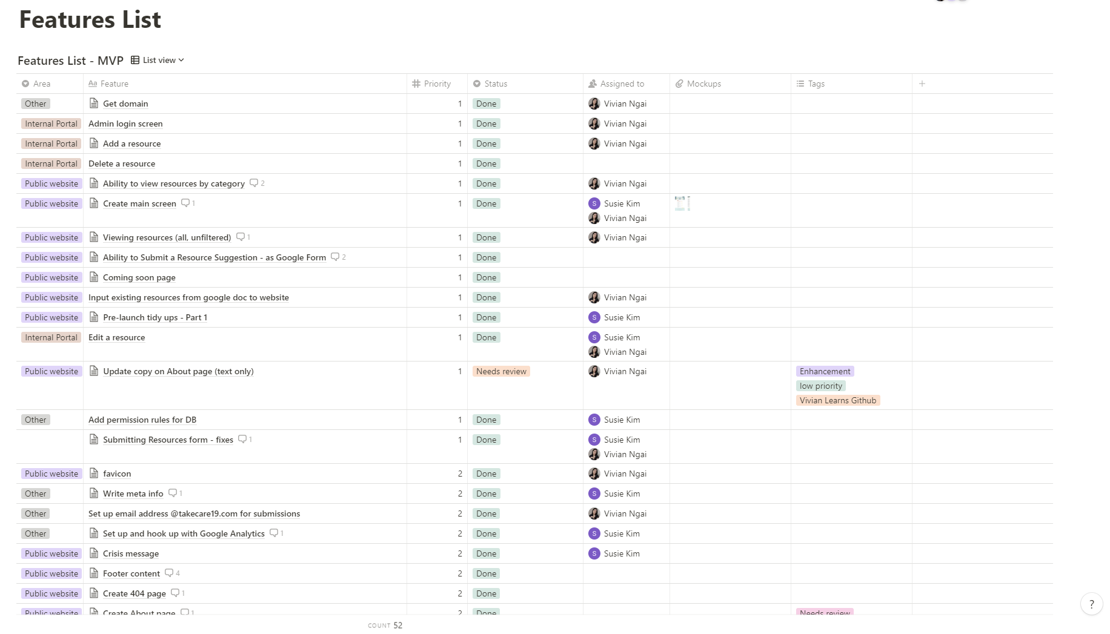The image size is (1110, 634).
Task: Click page icon next to favicon feature
Action: coord(94,474)
